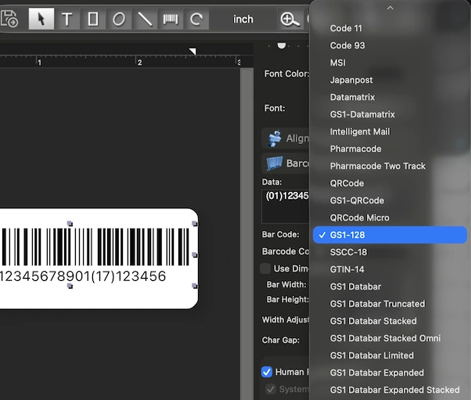
Task: Toggle the Use Dimension checkbox
Action: 265,268
